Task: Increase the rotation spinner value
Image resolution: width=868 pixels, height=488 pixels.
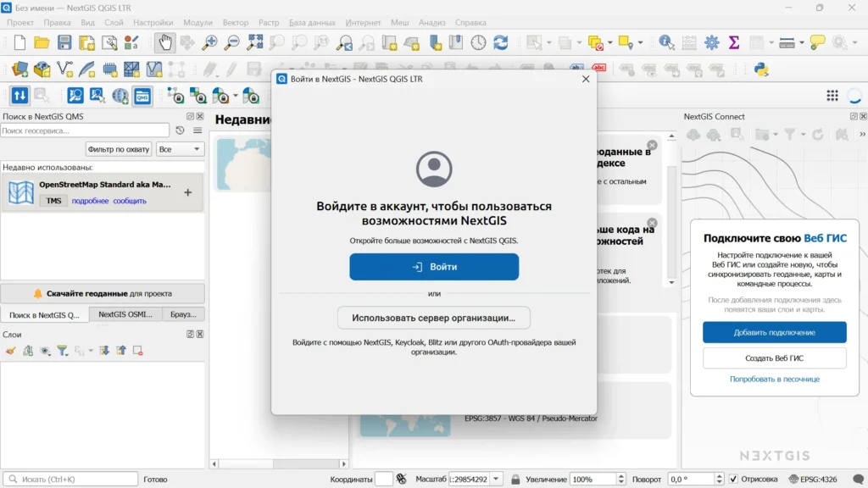Action: click(x=719, y=476)
